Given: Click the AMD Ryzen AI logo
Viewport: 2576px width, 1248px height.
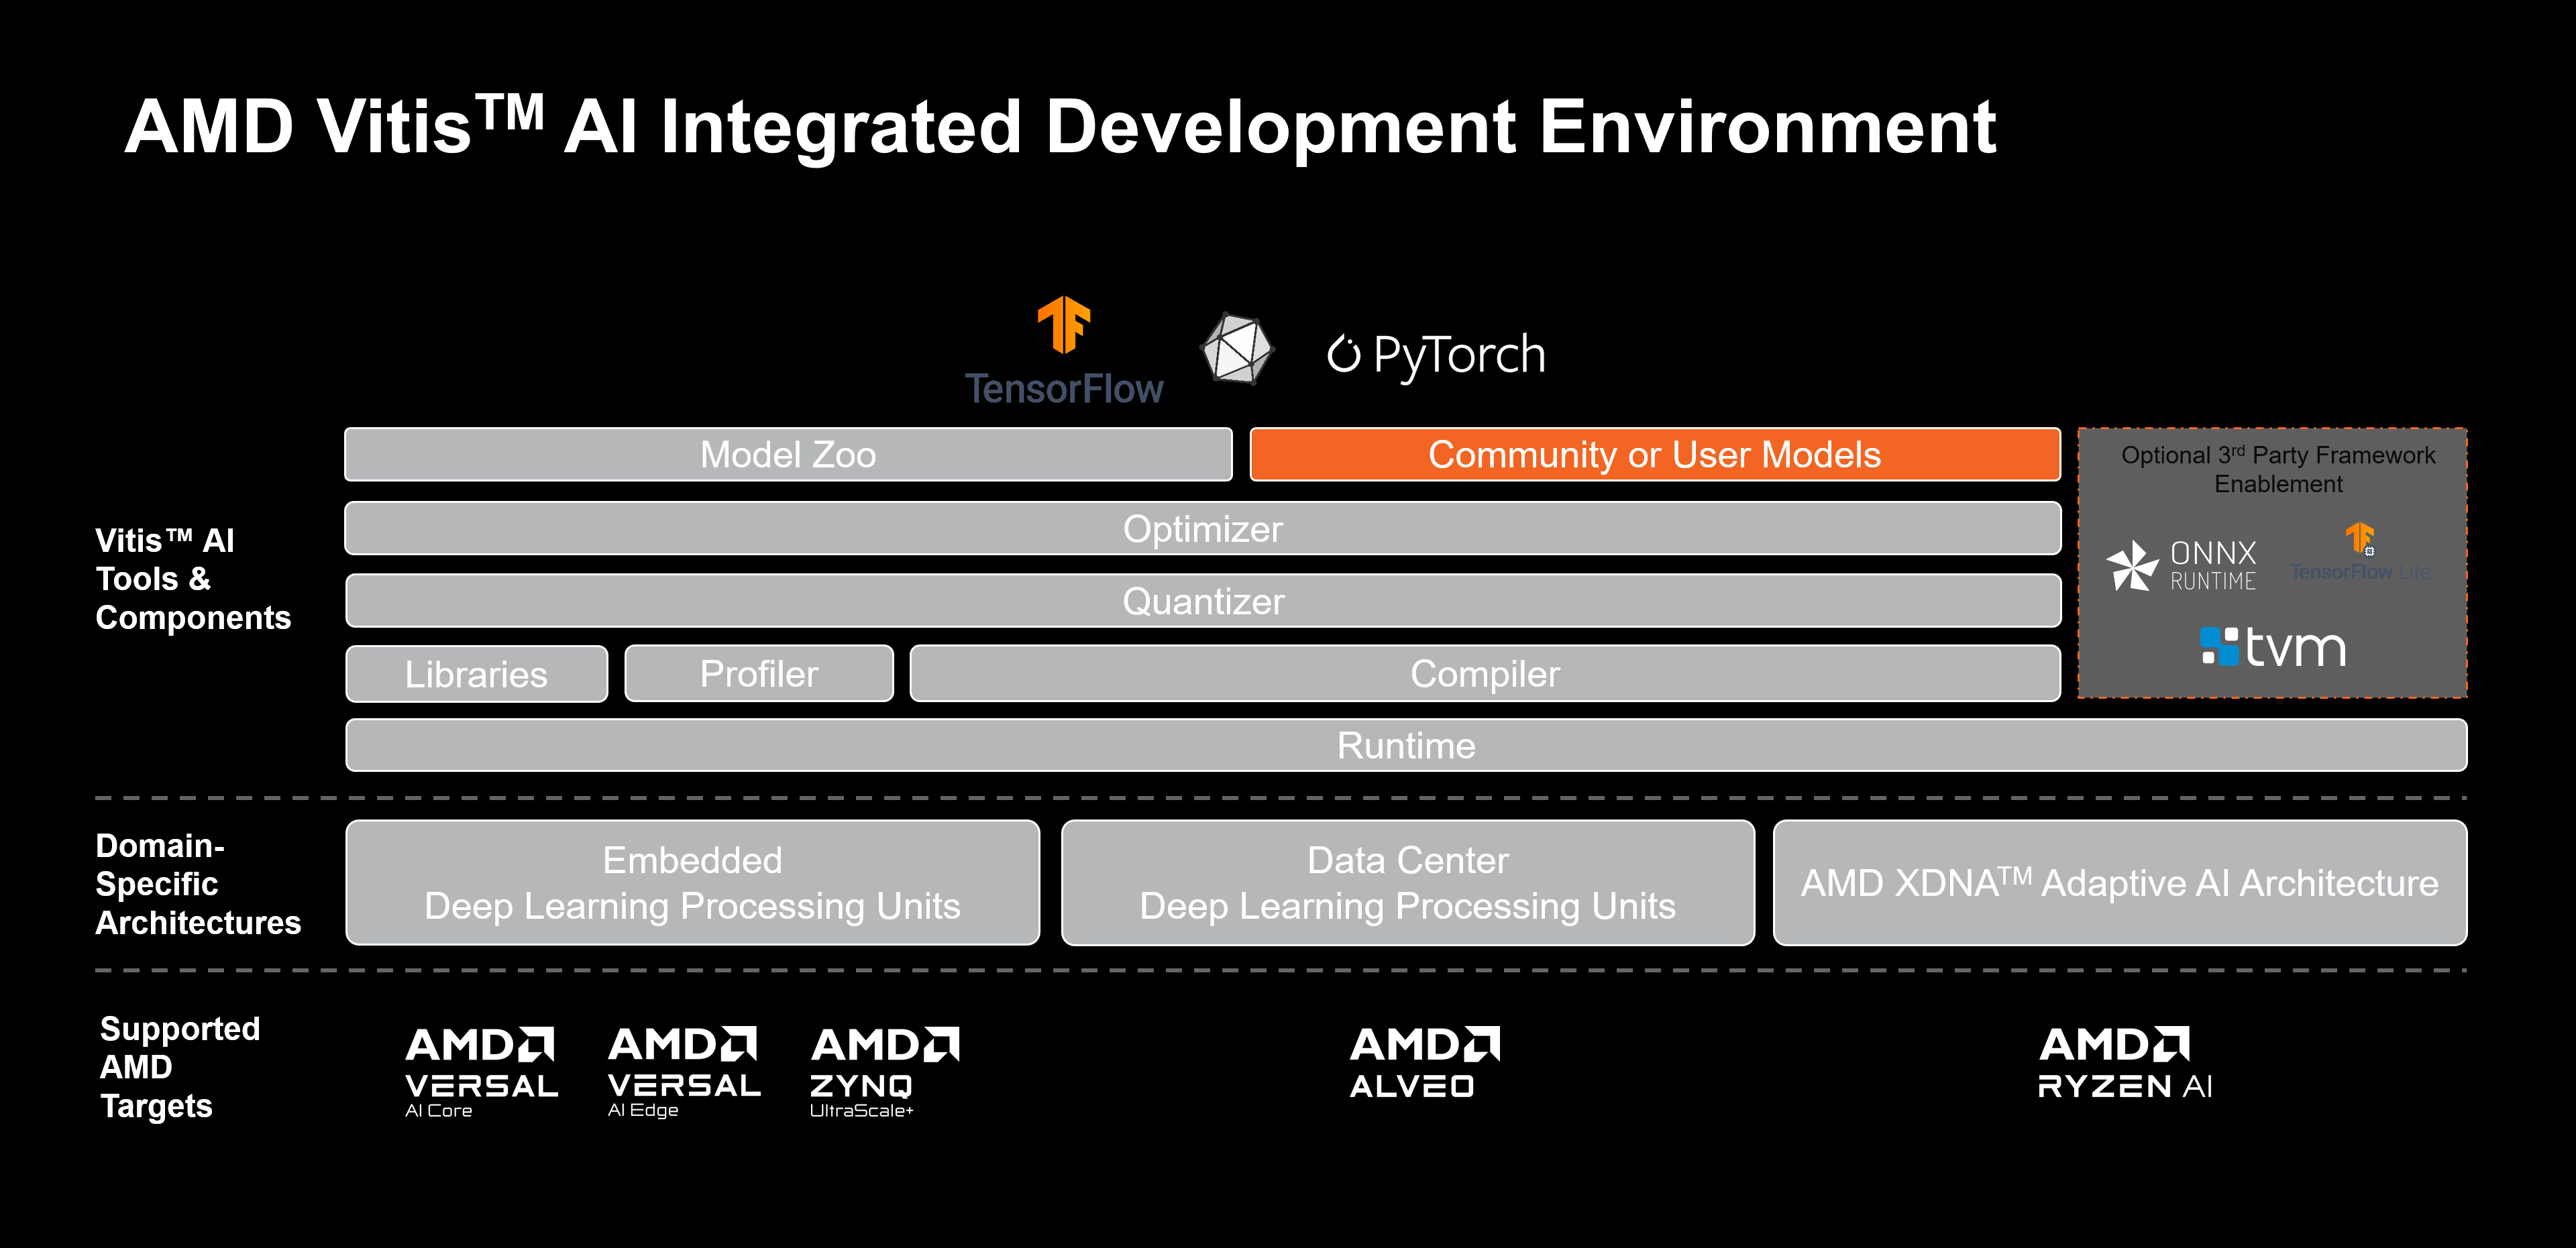Looking at the screenshot, I should pyautogui.click(x=2124, y=1063).
